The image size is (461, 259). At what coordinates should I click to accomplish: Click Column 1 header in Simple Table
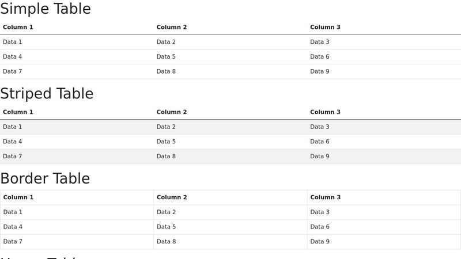point(18,27)
